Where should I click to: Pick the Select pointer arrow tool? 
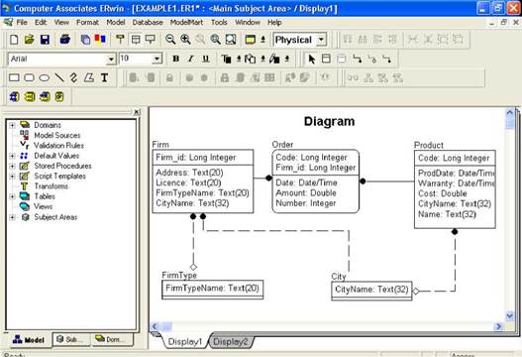tap(312, 59)
